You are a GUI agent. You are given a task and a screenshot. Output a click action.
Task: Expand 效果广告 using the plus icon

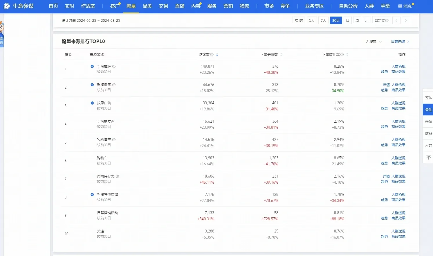[92, 103]
